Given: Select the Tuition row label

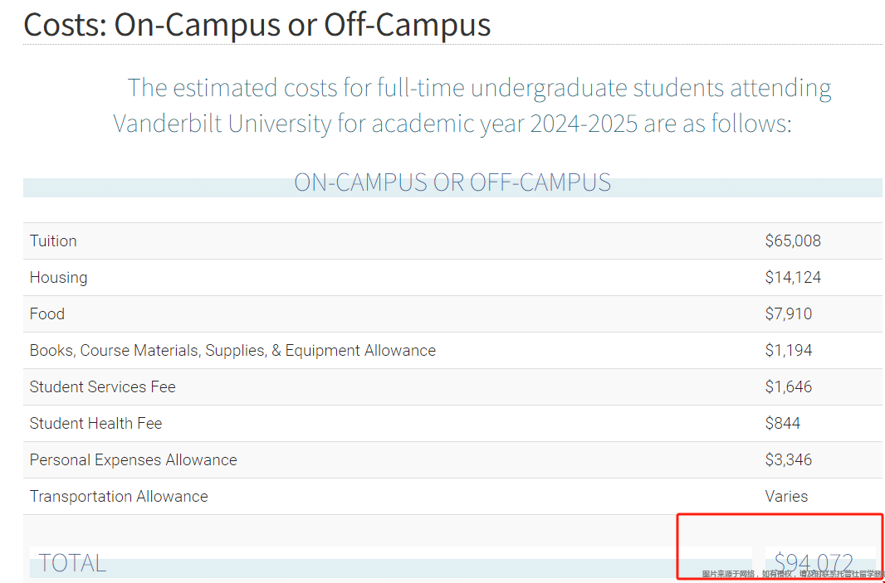Looking at the screenshot, I should point(53,241).
